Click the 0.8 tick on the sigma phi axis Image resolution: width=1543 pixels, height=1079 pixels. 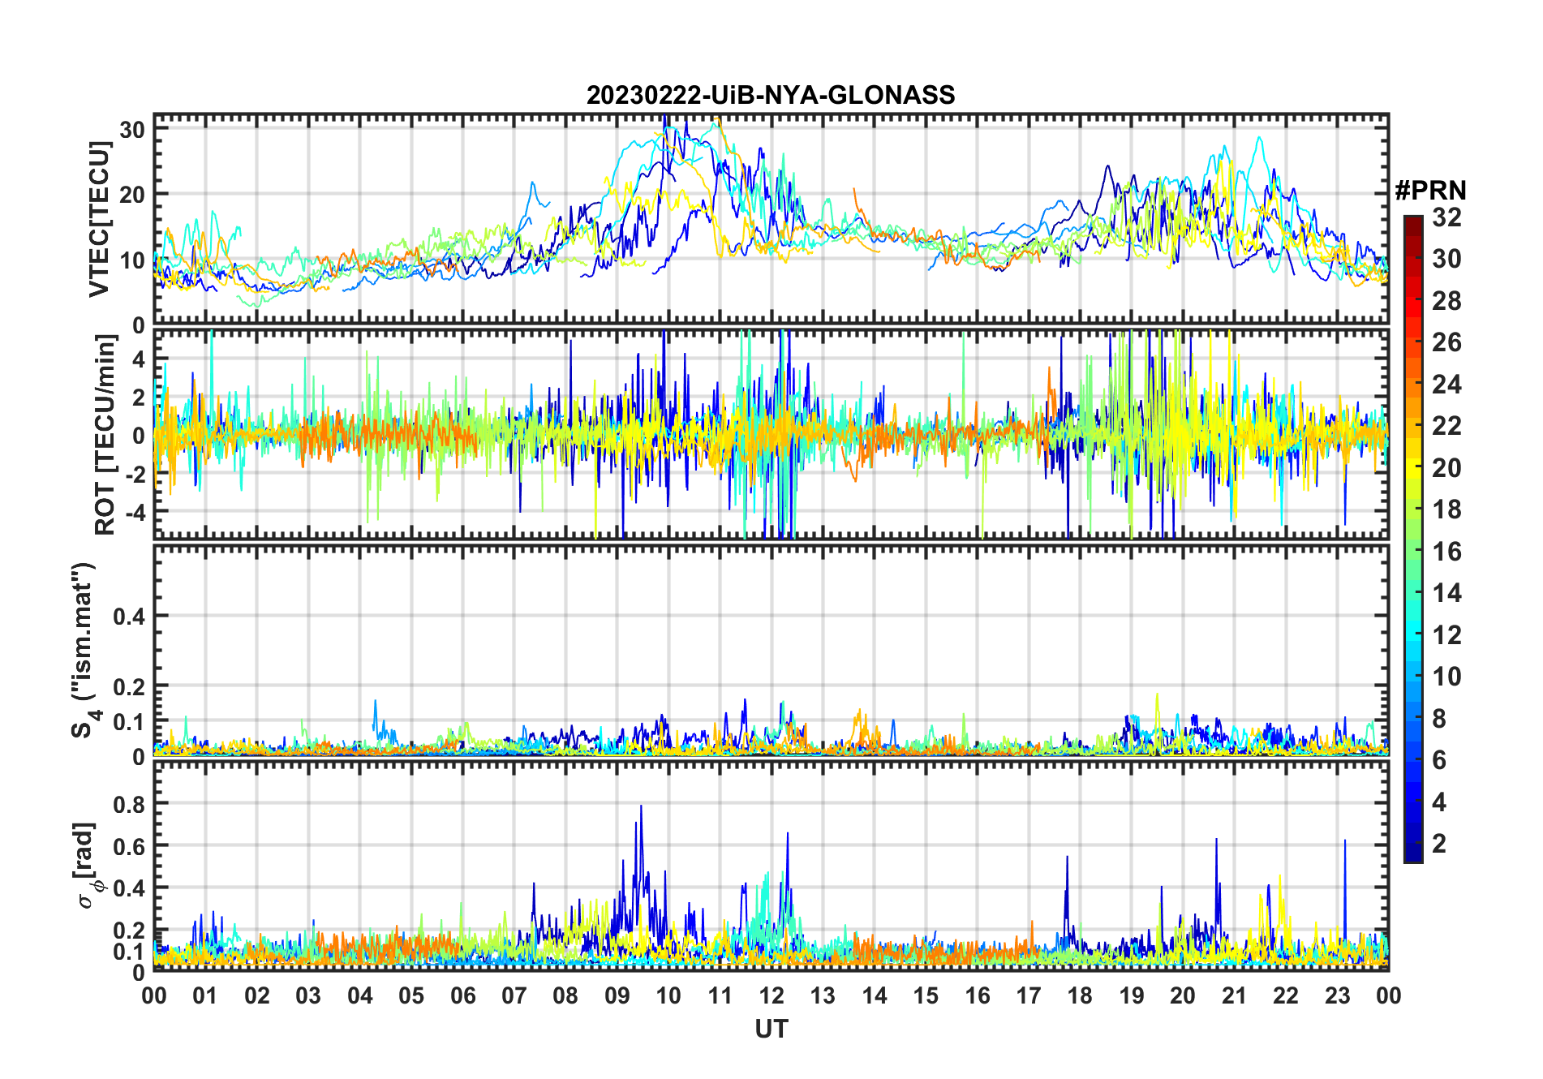click(x=129, y=804)
